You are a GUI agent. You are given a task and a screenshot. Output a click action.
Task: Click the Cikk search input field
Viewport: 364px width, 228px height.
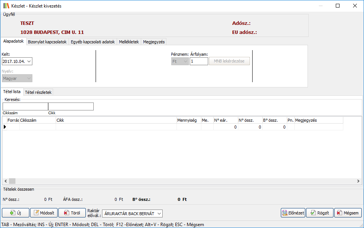71,107
